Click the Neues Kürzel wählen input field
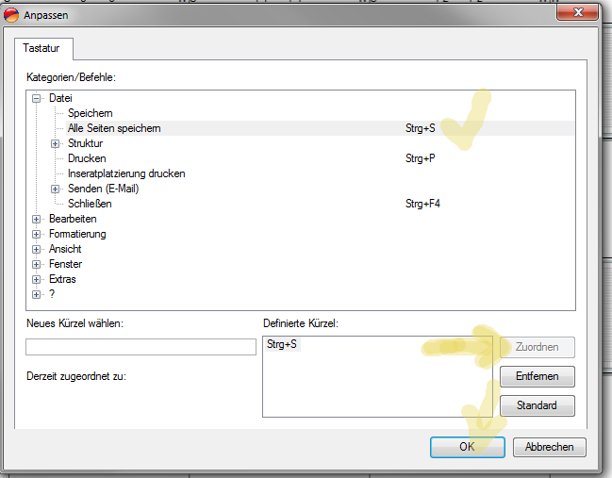Image resolution: width=612 pixels, height=478 pixels. [x=141, y=347]
